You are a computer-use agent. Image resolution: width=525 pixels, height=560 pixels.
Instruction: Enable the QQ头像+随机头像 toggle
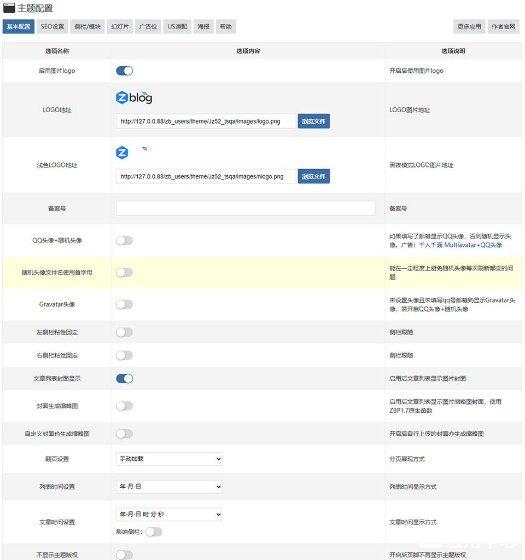[124, 240]
